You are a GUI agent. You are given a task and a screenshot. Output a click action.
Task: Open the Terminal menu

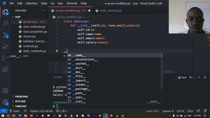pyautogui.click(x=72, y=3)
